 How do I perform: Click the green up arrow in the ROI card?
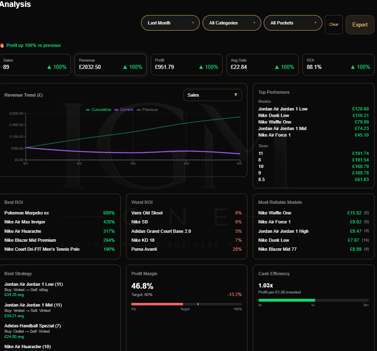point(353,67)
